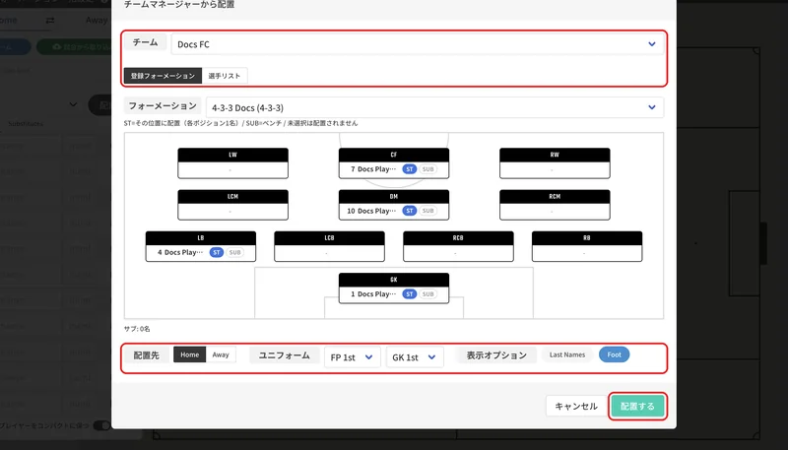Image resolution: width=788 pixels, height=450 pixels.
Task: Click player name 10 Docs Play in DM
Action: pyautogui.click(x=371, y=211)
